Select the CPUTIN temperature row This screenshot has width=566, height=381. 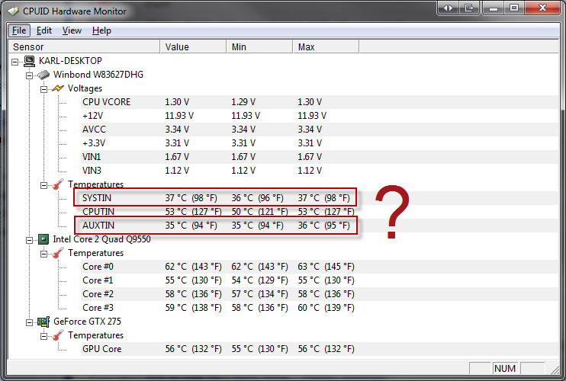(x=320, y=212)
